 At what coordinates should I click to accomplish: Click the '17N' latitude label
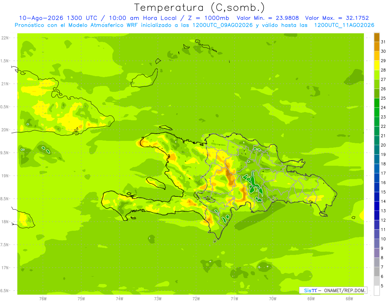(x=5, y=268)
